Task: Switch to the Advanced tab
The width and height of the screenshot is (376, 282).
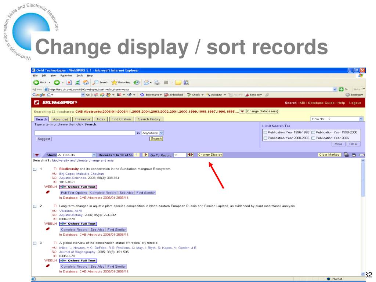Action: (x=61, y=119)
